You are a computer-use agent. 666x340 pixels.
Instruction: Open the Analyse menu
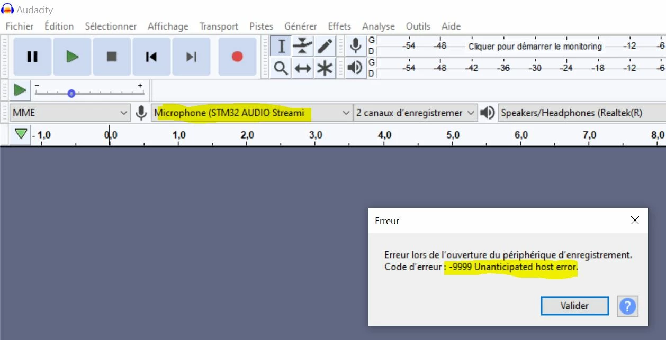(x=379, y=26)
